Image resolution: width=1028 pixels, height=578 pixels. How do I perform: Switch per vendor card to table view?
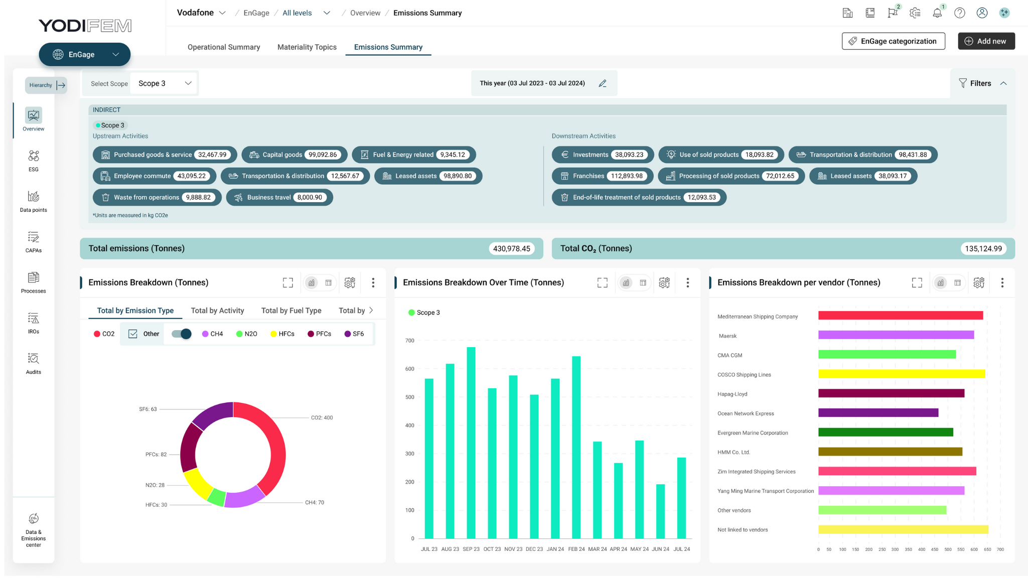(958, 283)
